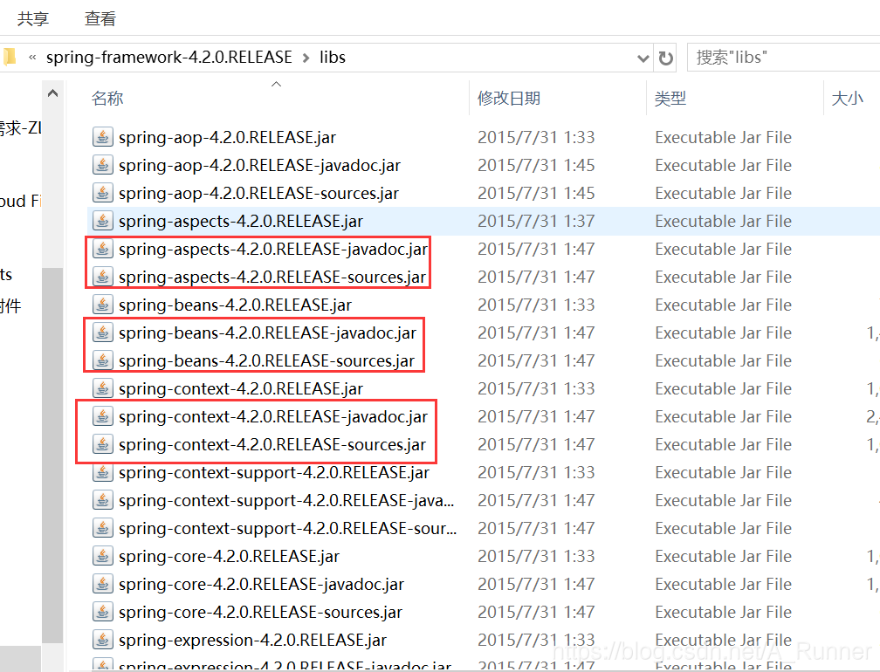This screenshot has width=880, height=672.
Task: Select file spring-expression-4.2.0.RELEASE.jar
Action: [x=252, y=641]
